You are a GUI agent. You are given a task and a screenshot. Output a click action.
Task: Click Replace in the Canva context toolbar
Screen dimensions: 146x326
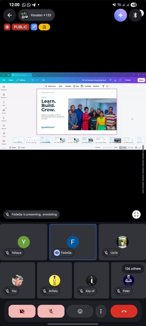pyautogui.click(x=68, y=86)
